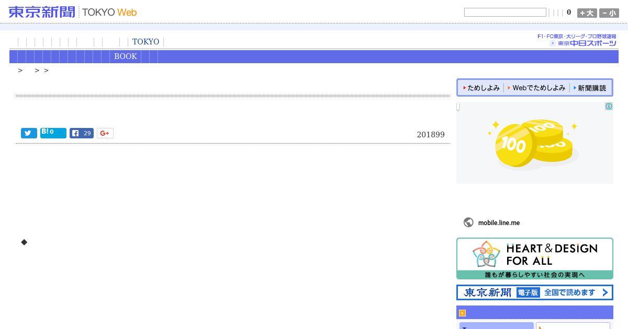Share article via the Twitter bird icon
628x329 pixels.
tap(29, 133)
